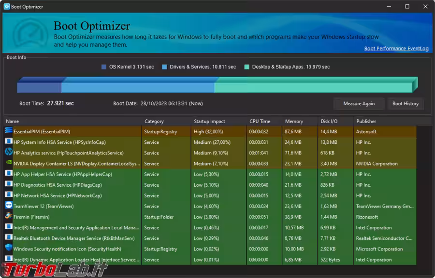Open the Boot History button
435x278 pixels.
[x=405, y=104]
